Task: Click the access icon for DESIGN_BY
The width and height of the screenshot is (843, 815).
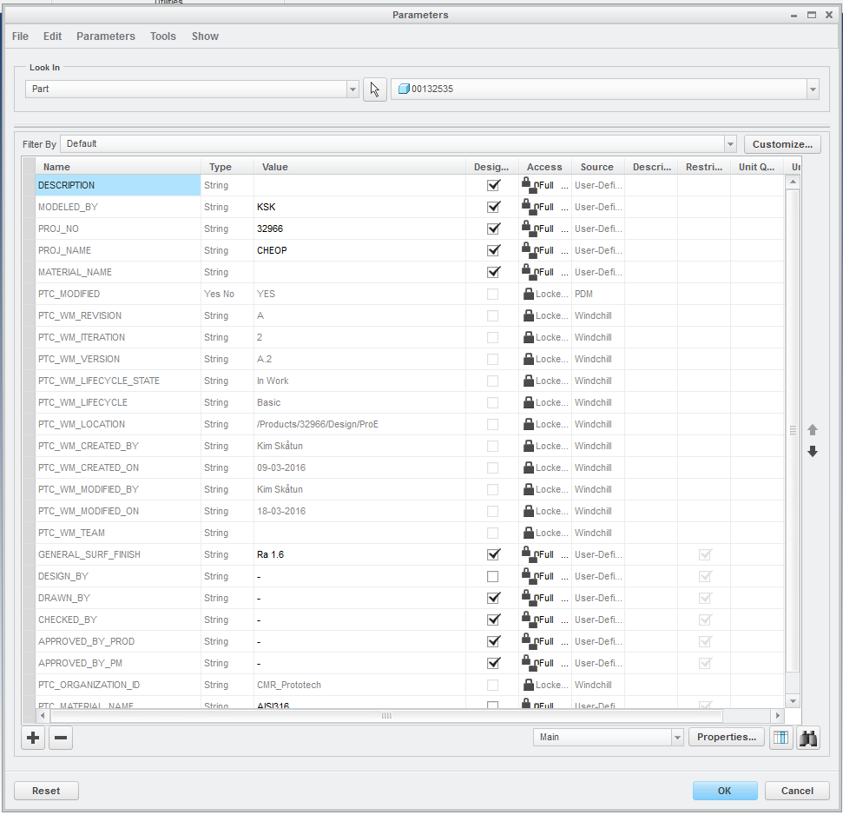Action: point(529,576)
